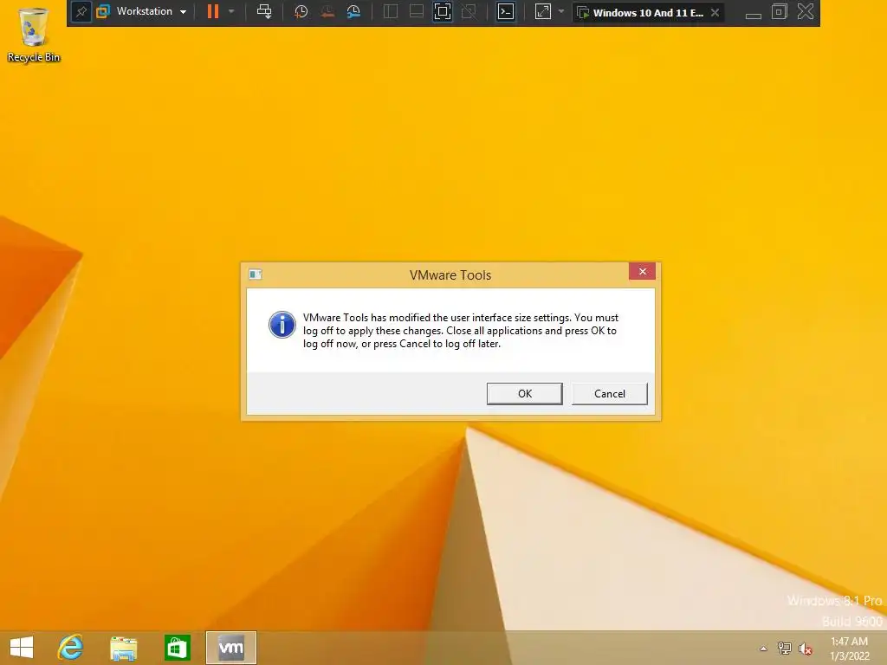This screenshot has width=887, height=665.
Task: Take a snapshot using the clock-plus icon
Action: click(301, 11)
